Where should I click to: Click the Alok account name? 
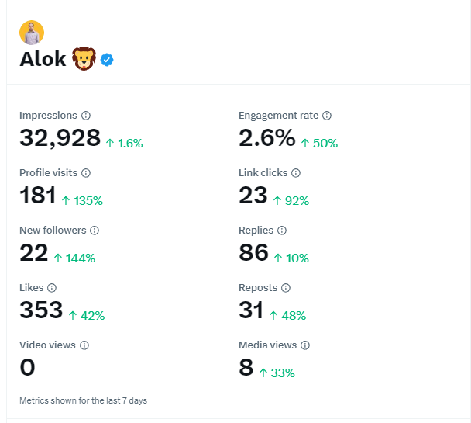pos(43,59)
